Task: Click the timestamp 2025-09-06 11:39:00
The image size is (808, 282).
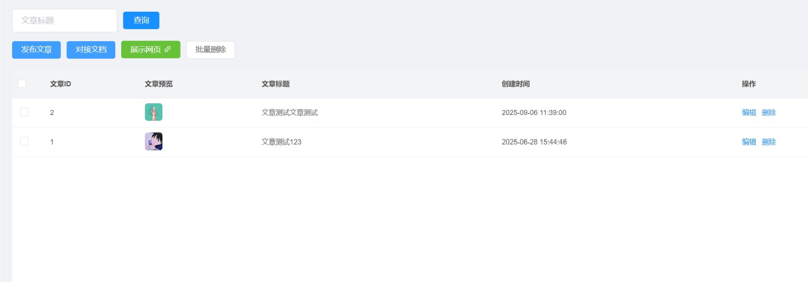Action: pyautogui.click(x=534, y=112)
